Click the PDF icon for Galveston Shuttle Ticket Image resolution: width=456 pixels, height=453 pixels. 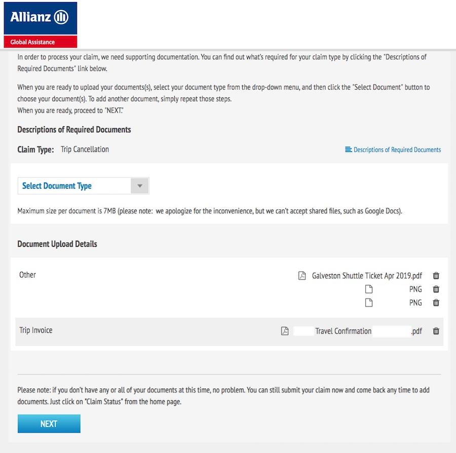coord(302,275)
